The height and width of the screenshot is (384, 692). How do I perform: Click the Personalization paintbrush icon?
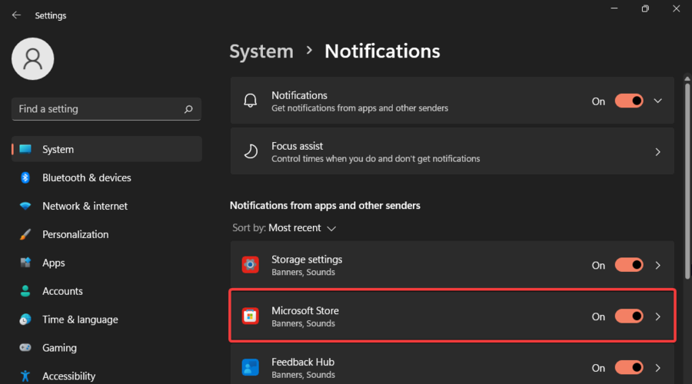tap(25, 234)
